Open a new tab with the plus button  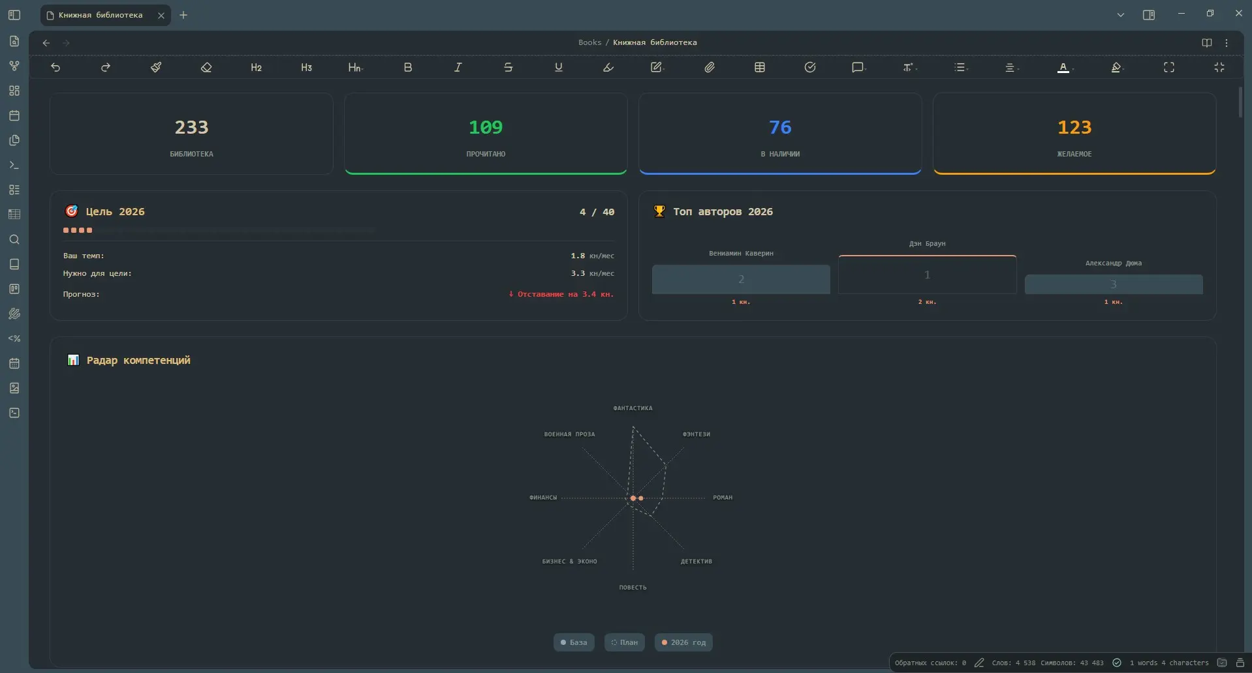coord(183,15)
